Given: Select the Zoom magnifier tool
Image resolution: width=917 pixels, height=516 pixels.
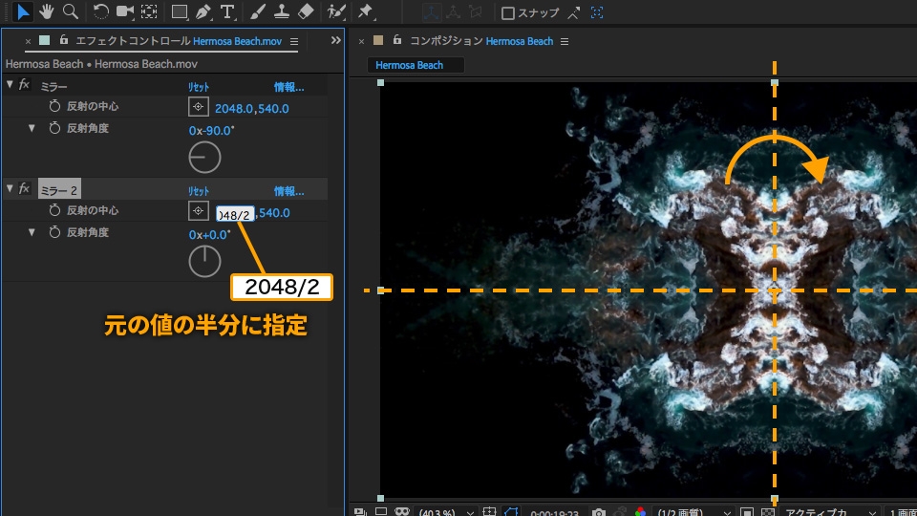Looking at the screenshot, I should tap(71, 11).
